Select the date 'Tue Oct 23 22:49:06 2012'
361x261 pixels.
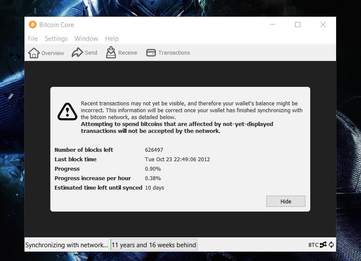pos(177,159)
